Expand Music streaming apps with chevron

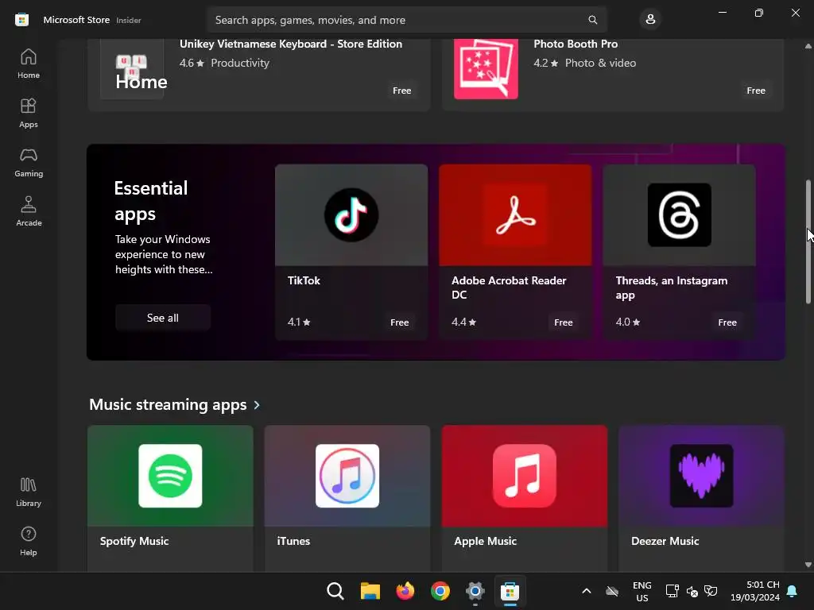(x=257, y=404)
